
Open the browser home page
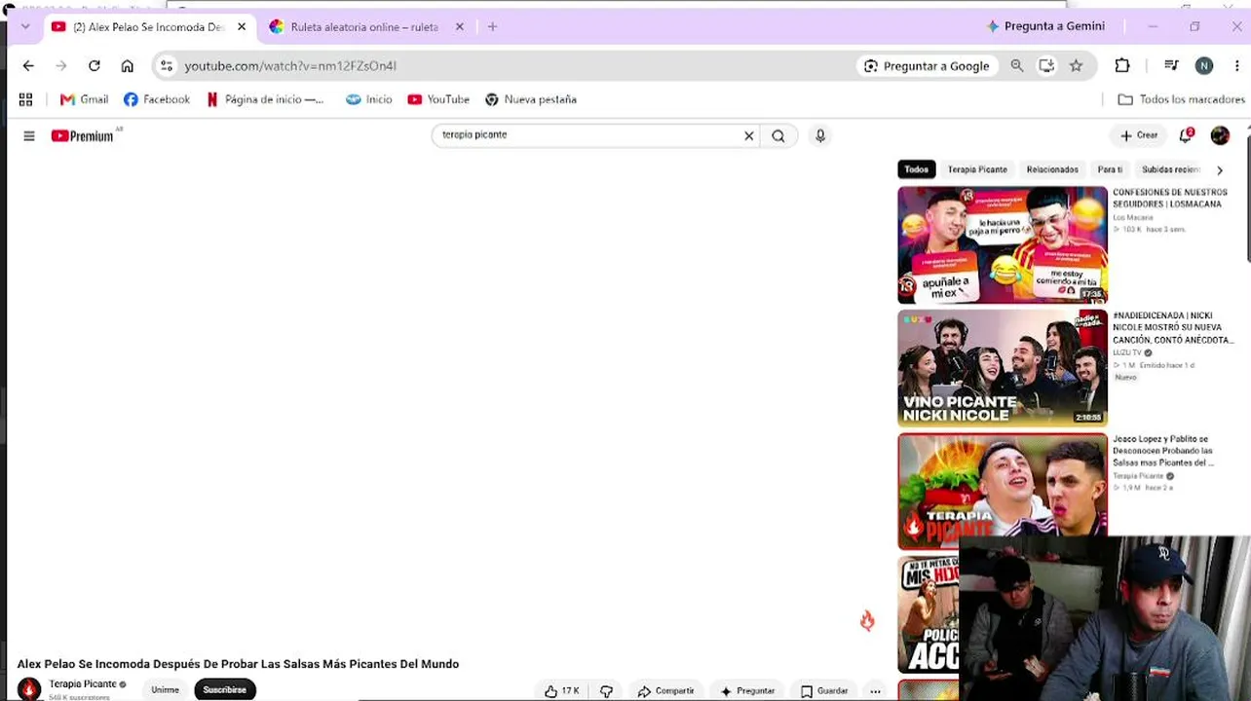pyautogui.click(x=128, y=66)
